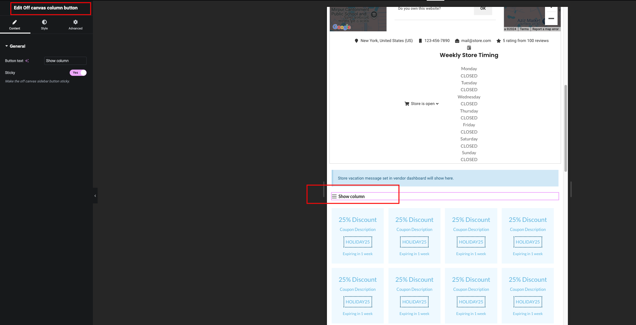Open the Advanced settings tab
This screenshot has height=325, width=636.
[75, 25]
